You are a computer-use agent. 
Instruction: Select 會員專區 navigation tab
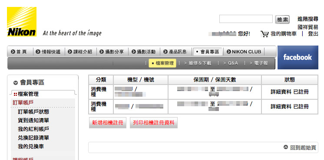[208, 52]
